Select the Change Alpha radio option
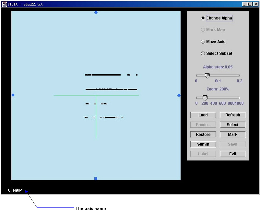This screenshot has width=260, height=213. pos(203,18)
